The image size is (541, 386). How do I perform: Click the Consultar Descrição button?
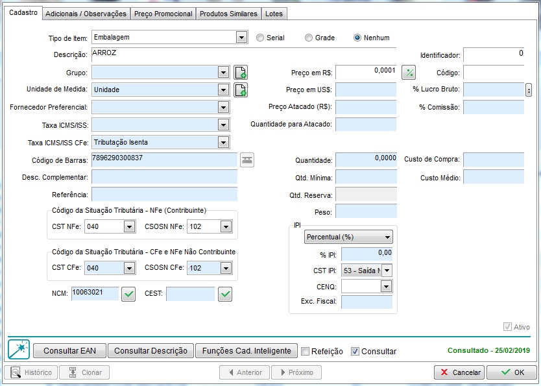click(x=150, y=351)
